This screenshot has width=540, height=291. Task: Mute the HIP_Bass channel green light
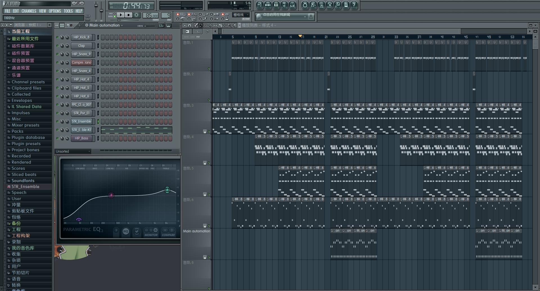[57, 138]
